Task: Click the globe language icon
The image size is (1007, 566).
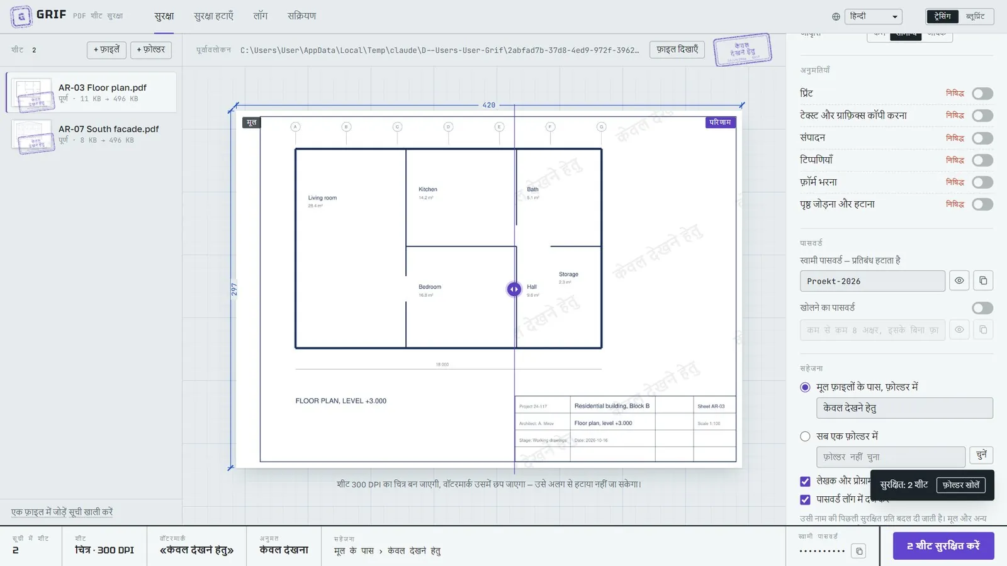Action: pos(836,17)
